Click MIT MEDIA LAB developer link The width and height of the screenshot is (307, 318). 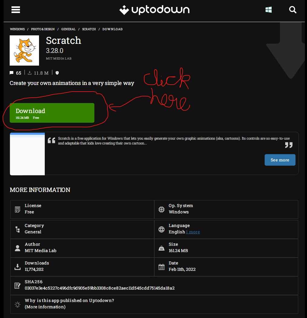click(59, 58)
